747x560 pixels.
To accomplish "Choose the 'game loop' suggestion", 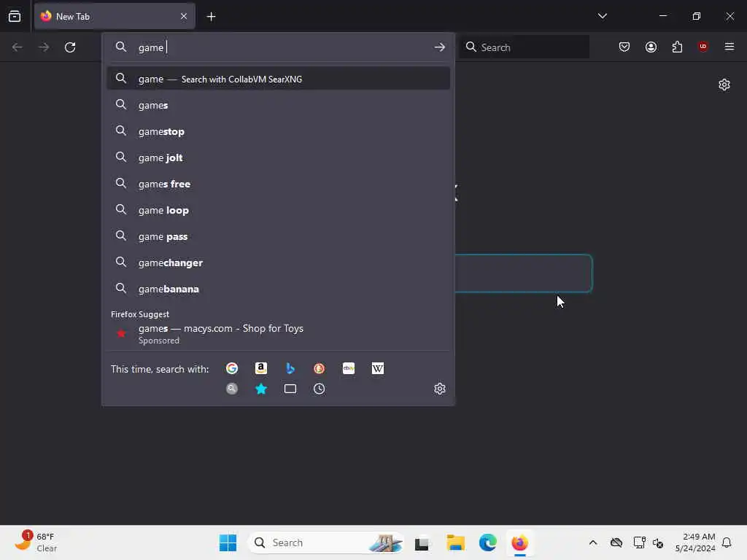I will (x=279, y=210).
